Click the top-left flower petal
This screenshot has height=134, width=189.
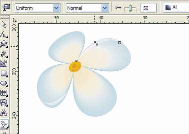(66, 47)
